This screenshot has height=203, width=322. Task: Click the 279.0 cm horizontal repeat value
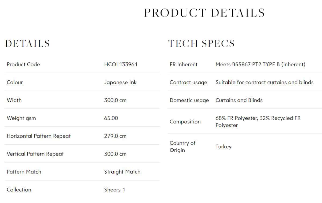point(115,136)
